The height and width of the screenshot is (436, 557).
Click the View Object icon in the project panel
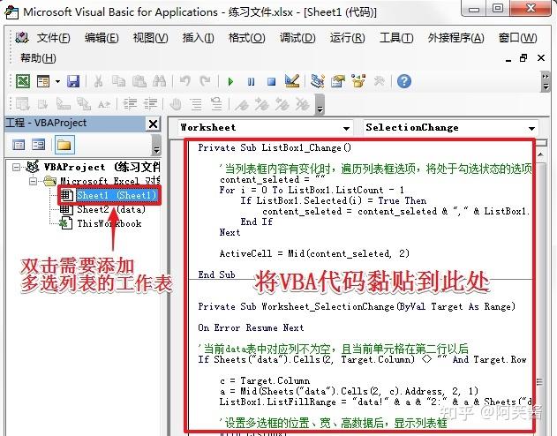coord(38,145)
